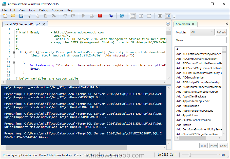The width and height of the screenshot is (230, 159).
Task: Collapse the If block on line 8
Action: click(14, 52)
